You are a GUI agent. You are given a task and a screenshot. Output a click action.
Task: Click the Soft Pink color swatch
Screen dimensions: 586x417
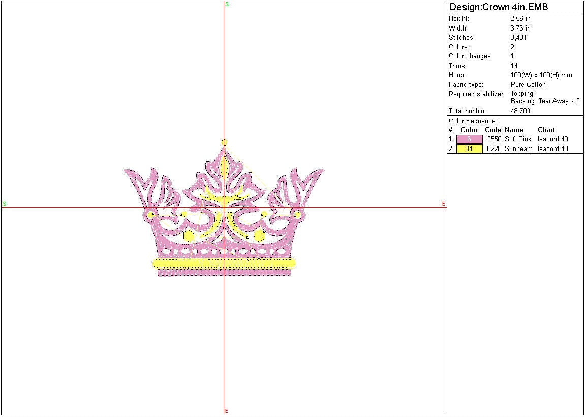pos(469,139)
